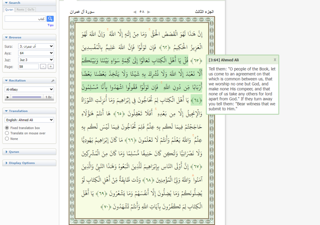Image resolution: width=320 pixels, height=225 pixels.
Task: Open the Aya dropdown showing 64
Action: coord(36,53)
